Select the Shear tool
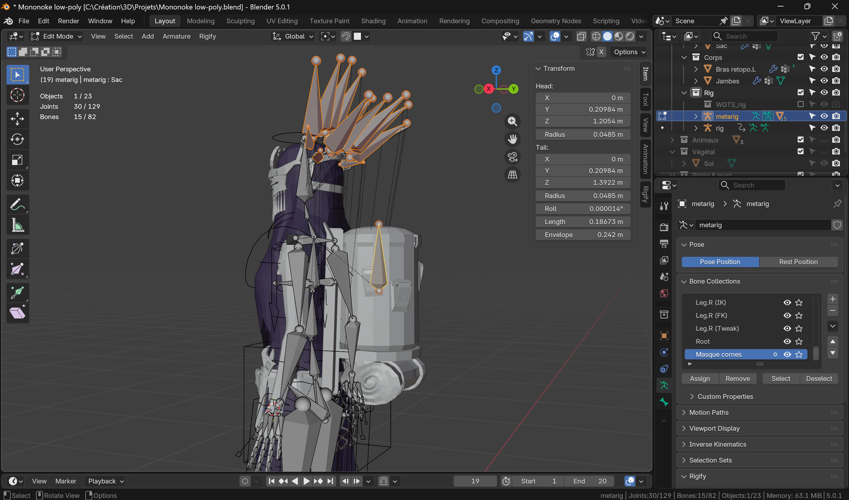The image size is (849, 500). click(x=17, y=313)
